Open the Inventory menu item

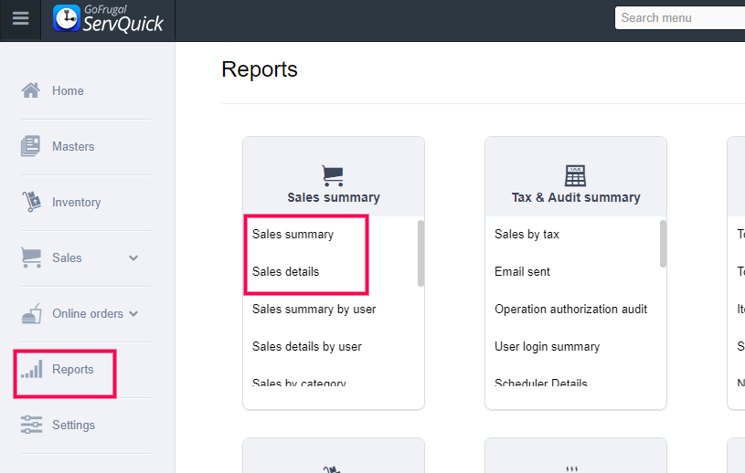pyautogui.click(x=76, y=202)
